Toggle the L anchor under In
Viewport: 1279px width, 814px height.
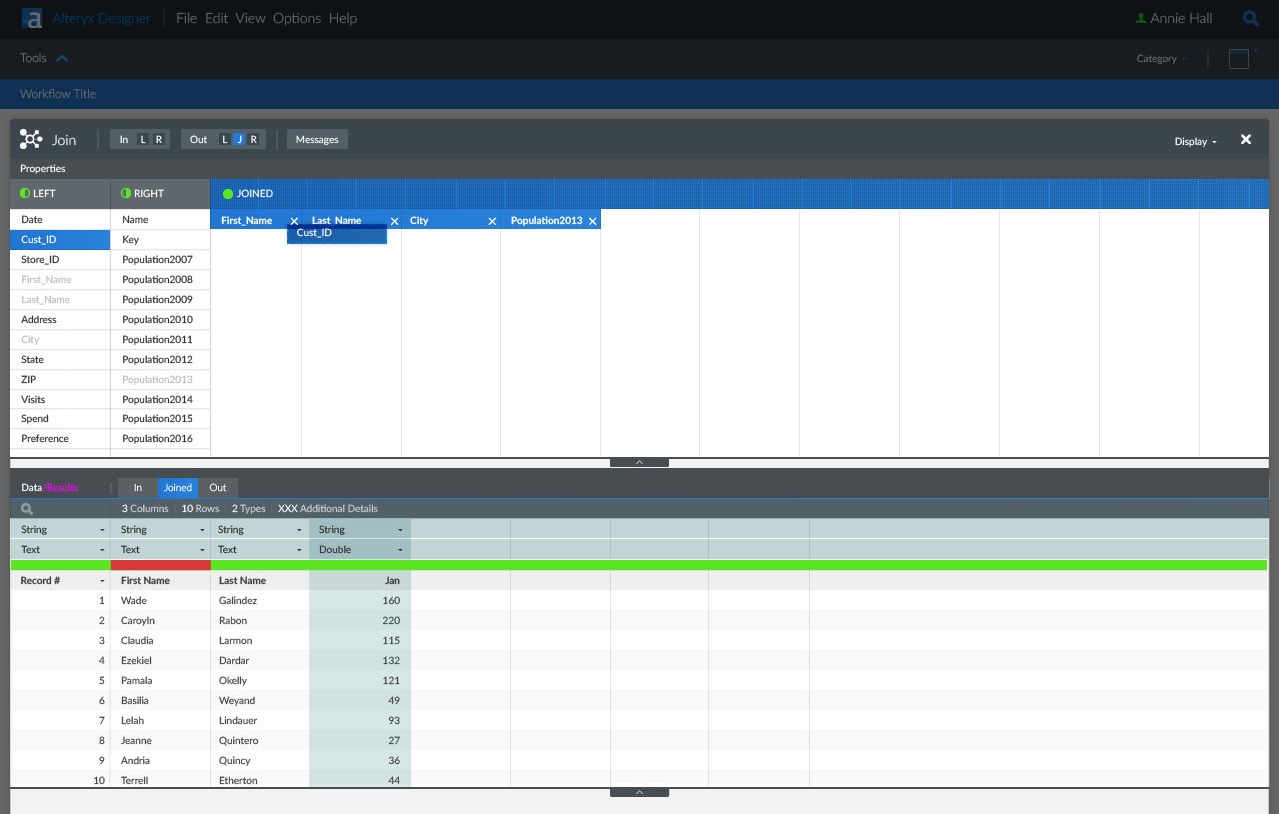(x=143, y=140)
